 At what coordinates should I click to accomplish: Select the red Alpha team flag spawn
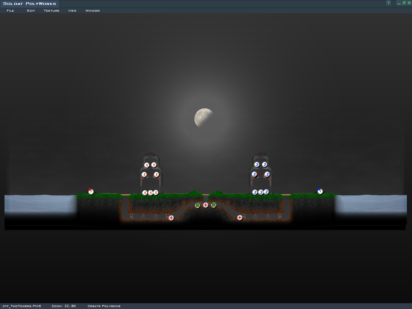(x=91, y=192)
